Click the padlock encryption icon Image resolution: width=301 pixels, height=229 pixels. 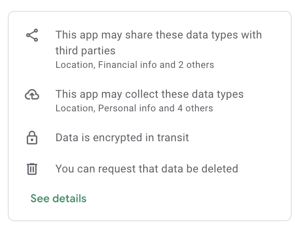(x=32, y=138)
